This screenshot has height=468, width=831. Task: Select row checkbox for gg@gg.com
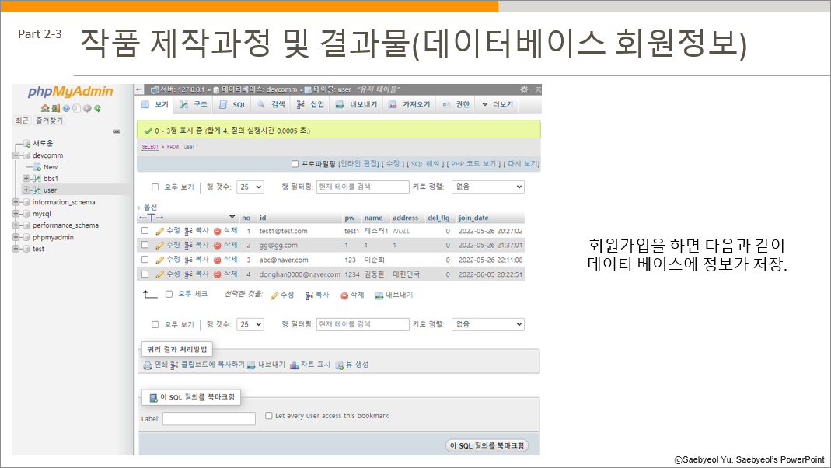pyautogui.click(x=145, y=246)
